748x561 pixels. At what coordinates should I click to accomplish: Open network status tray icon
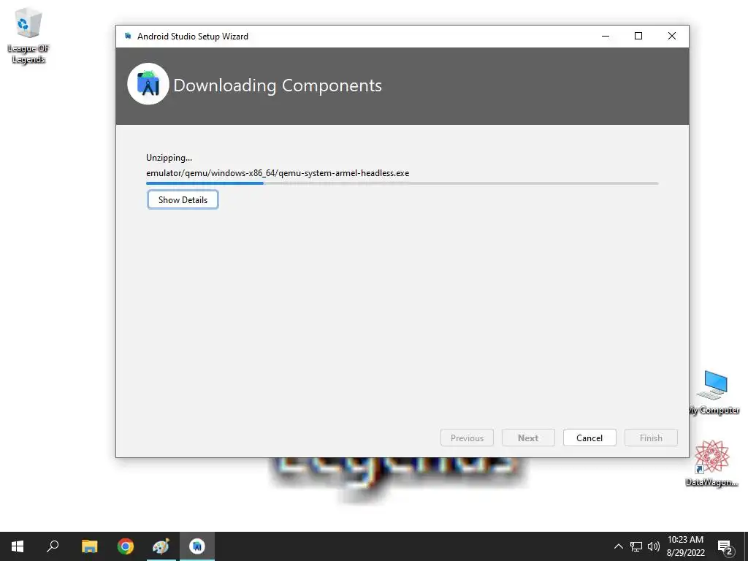(x=636, y=546)
